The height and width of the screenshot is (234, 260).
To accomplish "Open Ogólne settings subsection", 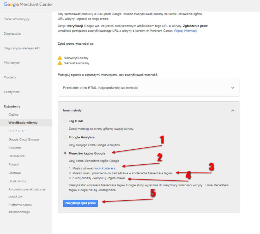I will tap(13, 115).
